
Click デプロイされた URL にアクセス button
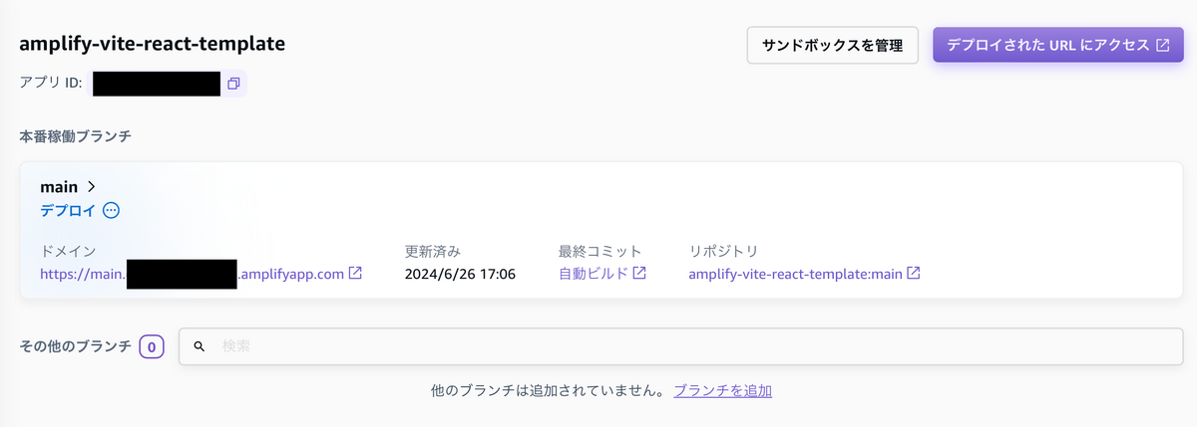click(1058, 45)
